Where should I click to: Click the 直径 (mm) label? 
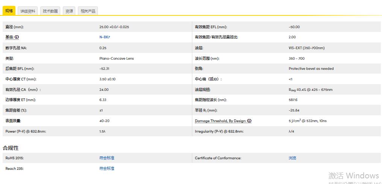tap(14, 27)
